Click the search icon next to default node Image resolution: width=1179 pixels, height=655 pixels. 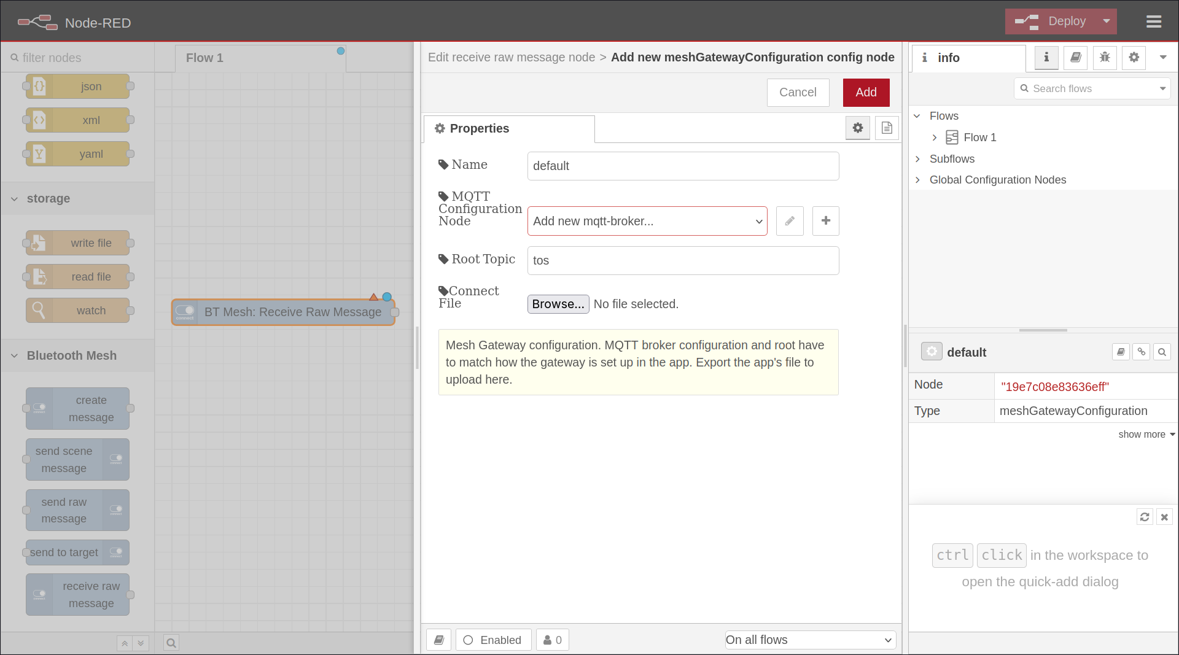point(1162,352)
